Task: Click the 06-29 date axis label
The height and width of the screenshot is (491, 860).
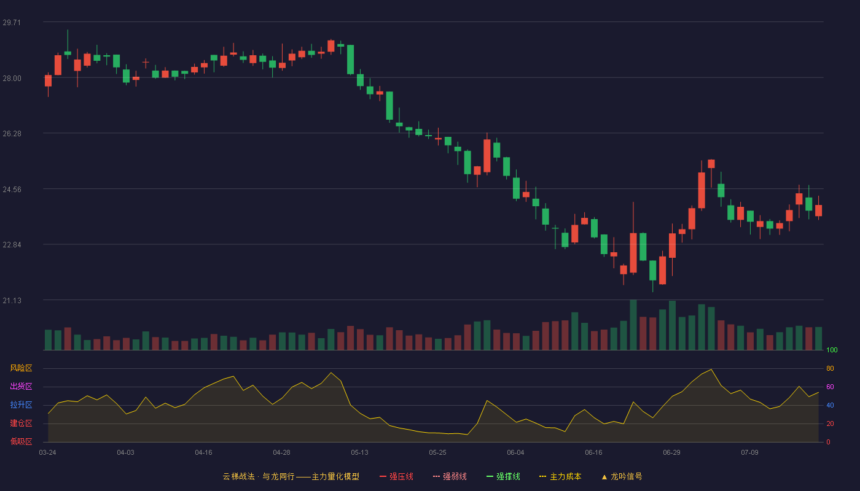Action: click(671, 452)
